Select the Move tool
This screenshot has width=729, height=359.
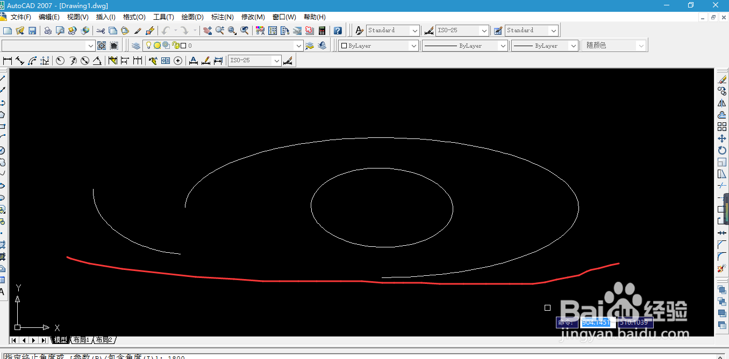(722, 138)
